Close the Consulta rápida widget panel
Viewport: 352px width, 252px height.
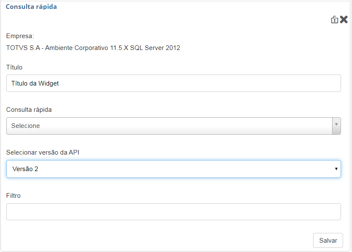click(x=344, y=19)
